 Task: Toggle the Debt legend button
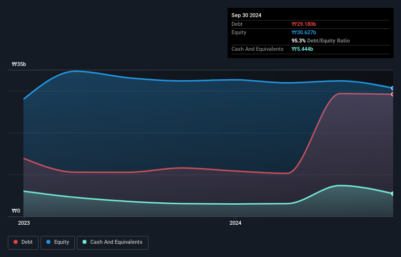pos(23,242)
